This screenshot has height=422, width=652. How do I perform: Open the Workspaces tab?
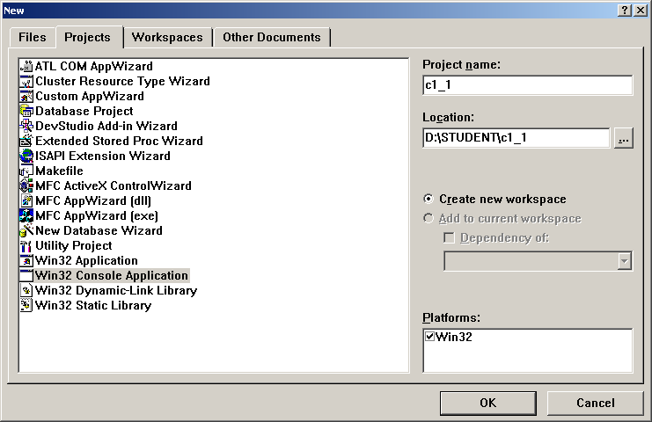click(167, 37)
